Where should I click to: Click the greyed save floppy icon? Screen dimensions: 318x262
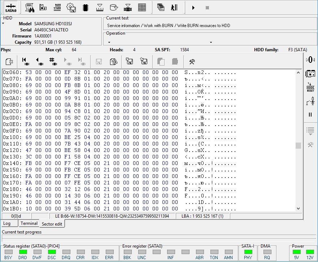[x=99, y=61]
